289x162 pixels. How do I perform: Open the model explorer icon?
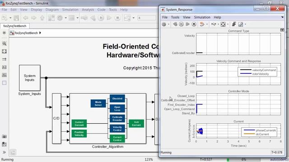[x=71, y=18]
